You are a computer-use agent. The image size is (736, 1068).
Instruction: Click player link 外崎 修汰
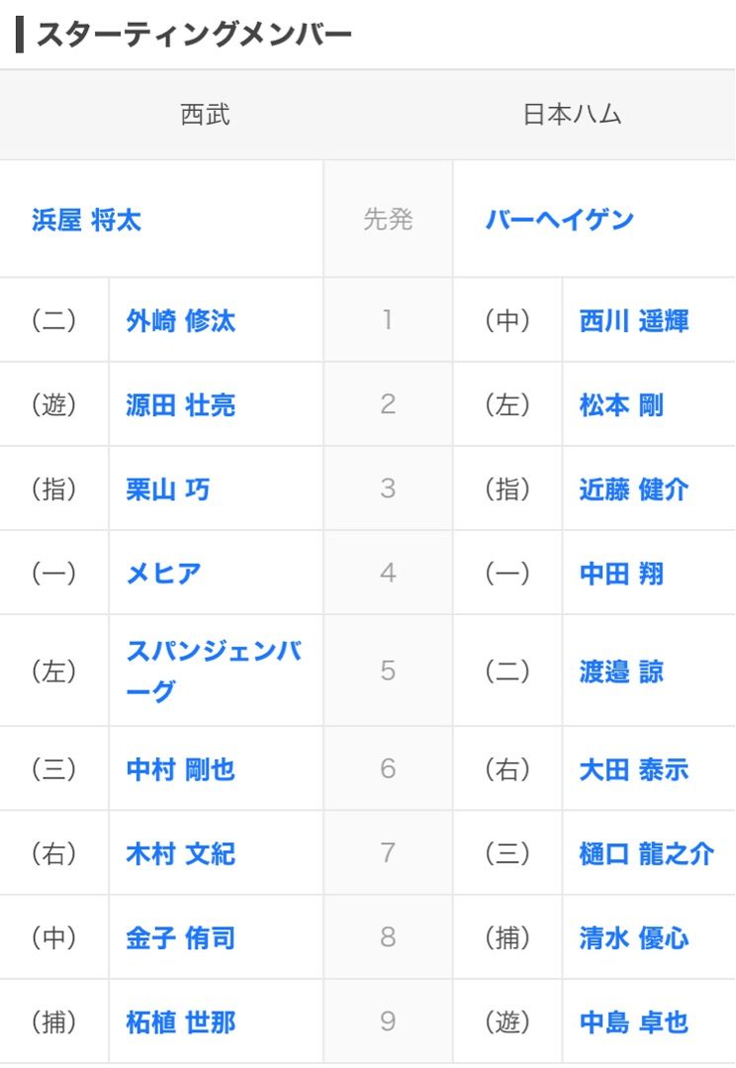coord(180,321)
